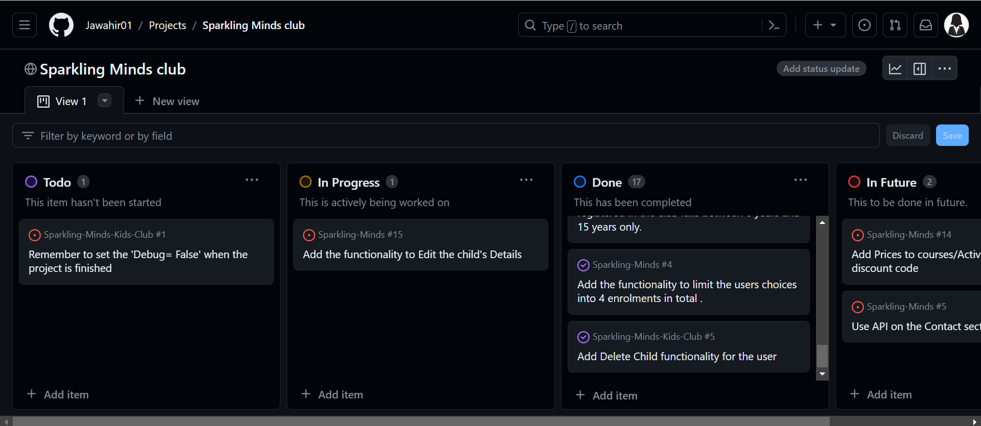Open card 'Add Delete Child functionality for the user'
Viewport: 981px width, 426px height.
(x=688, y=346)
